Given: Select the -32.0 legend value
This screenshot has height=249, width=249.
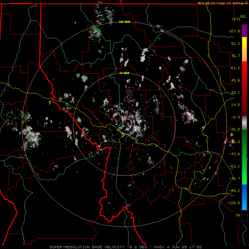Looking at the screenshot, I should (x=234, y=142).
